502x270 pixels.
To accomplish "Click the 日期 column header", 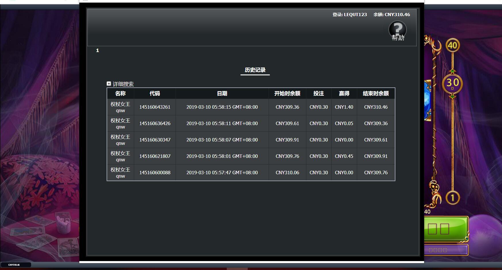I will [222, 93].
